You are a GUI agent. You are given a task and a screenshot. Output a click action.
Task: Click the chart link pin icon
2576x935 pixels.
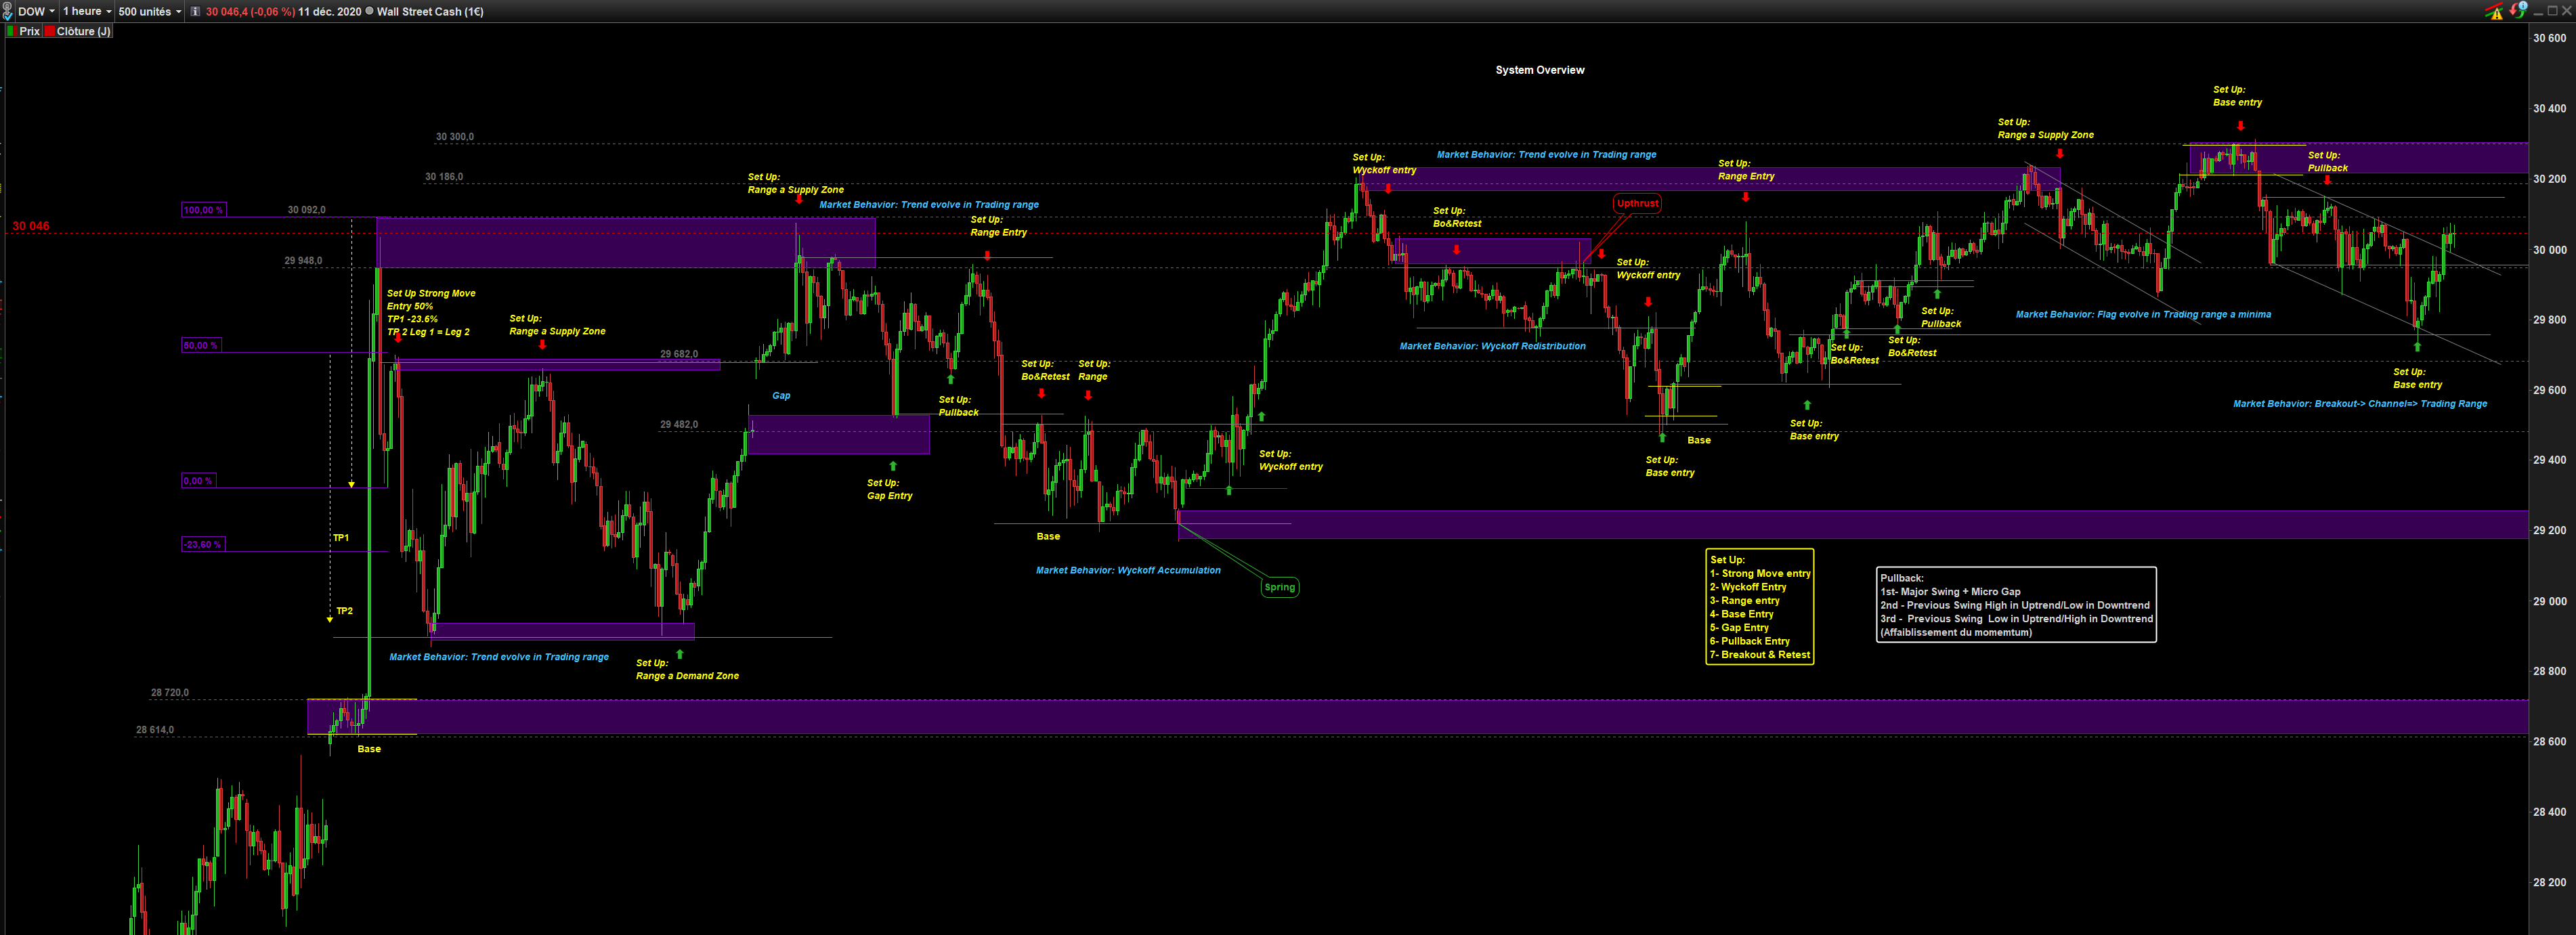[x=7, y=11]
